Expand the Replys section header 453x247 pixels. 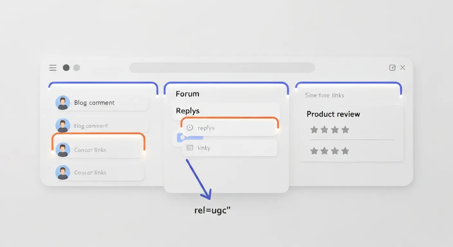pos(188,111)
